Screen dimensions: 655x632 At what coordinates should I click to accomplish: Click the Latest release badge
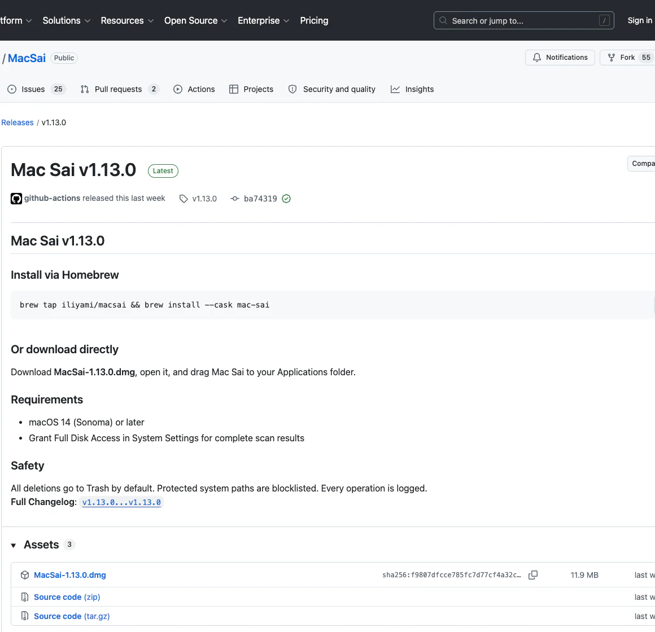click(163, 171)
